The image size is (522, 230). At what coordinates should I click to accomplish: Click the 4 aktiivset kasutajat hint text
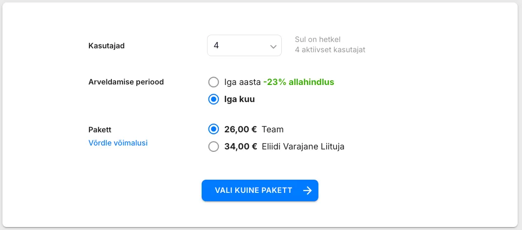(330, 50)
